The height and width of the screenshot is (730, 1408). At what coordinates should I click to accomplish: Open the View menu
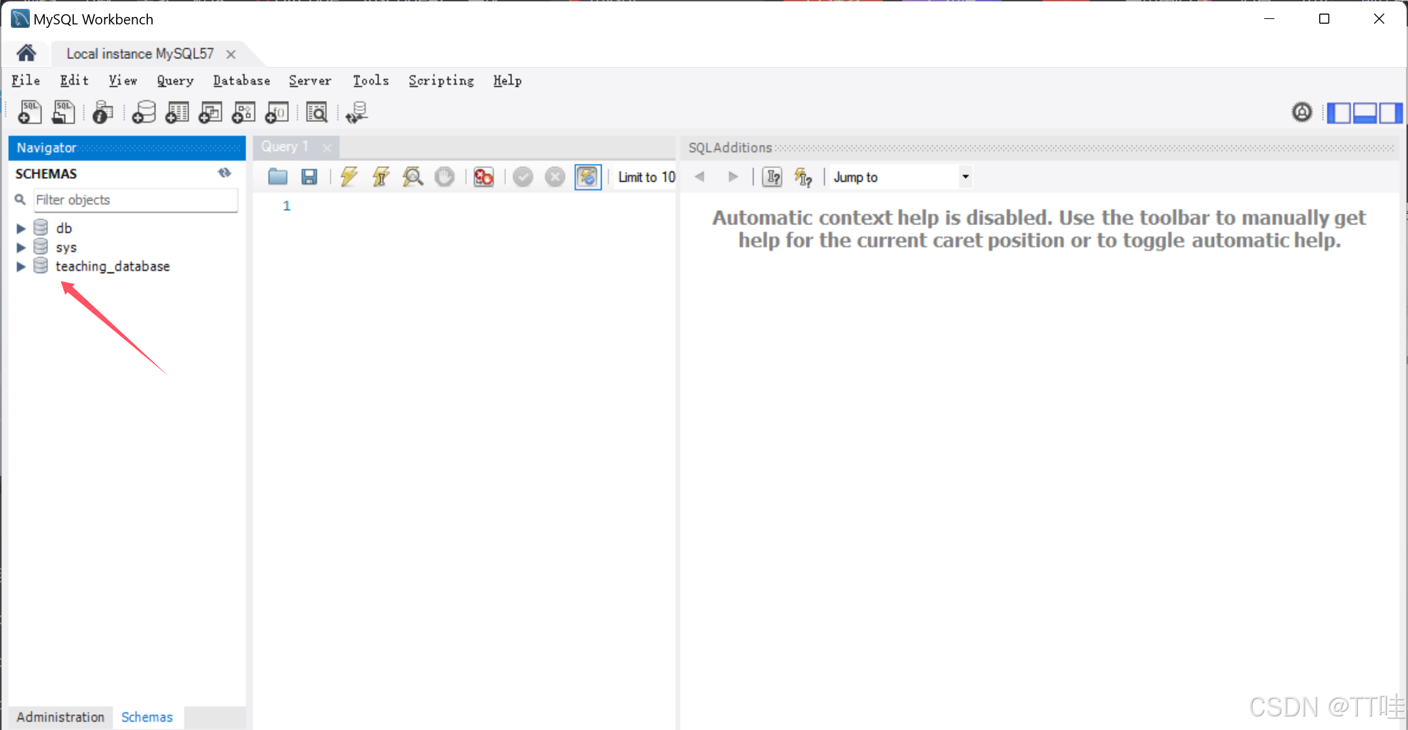[123, 80]
